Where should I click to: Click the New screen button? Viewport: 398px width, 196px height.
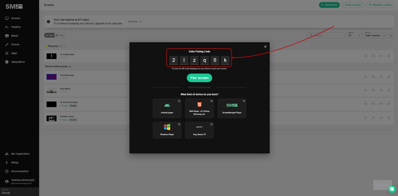tap(329, 5)
